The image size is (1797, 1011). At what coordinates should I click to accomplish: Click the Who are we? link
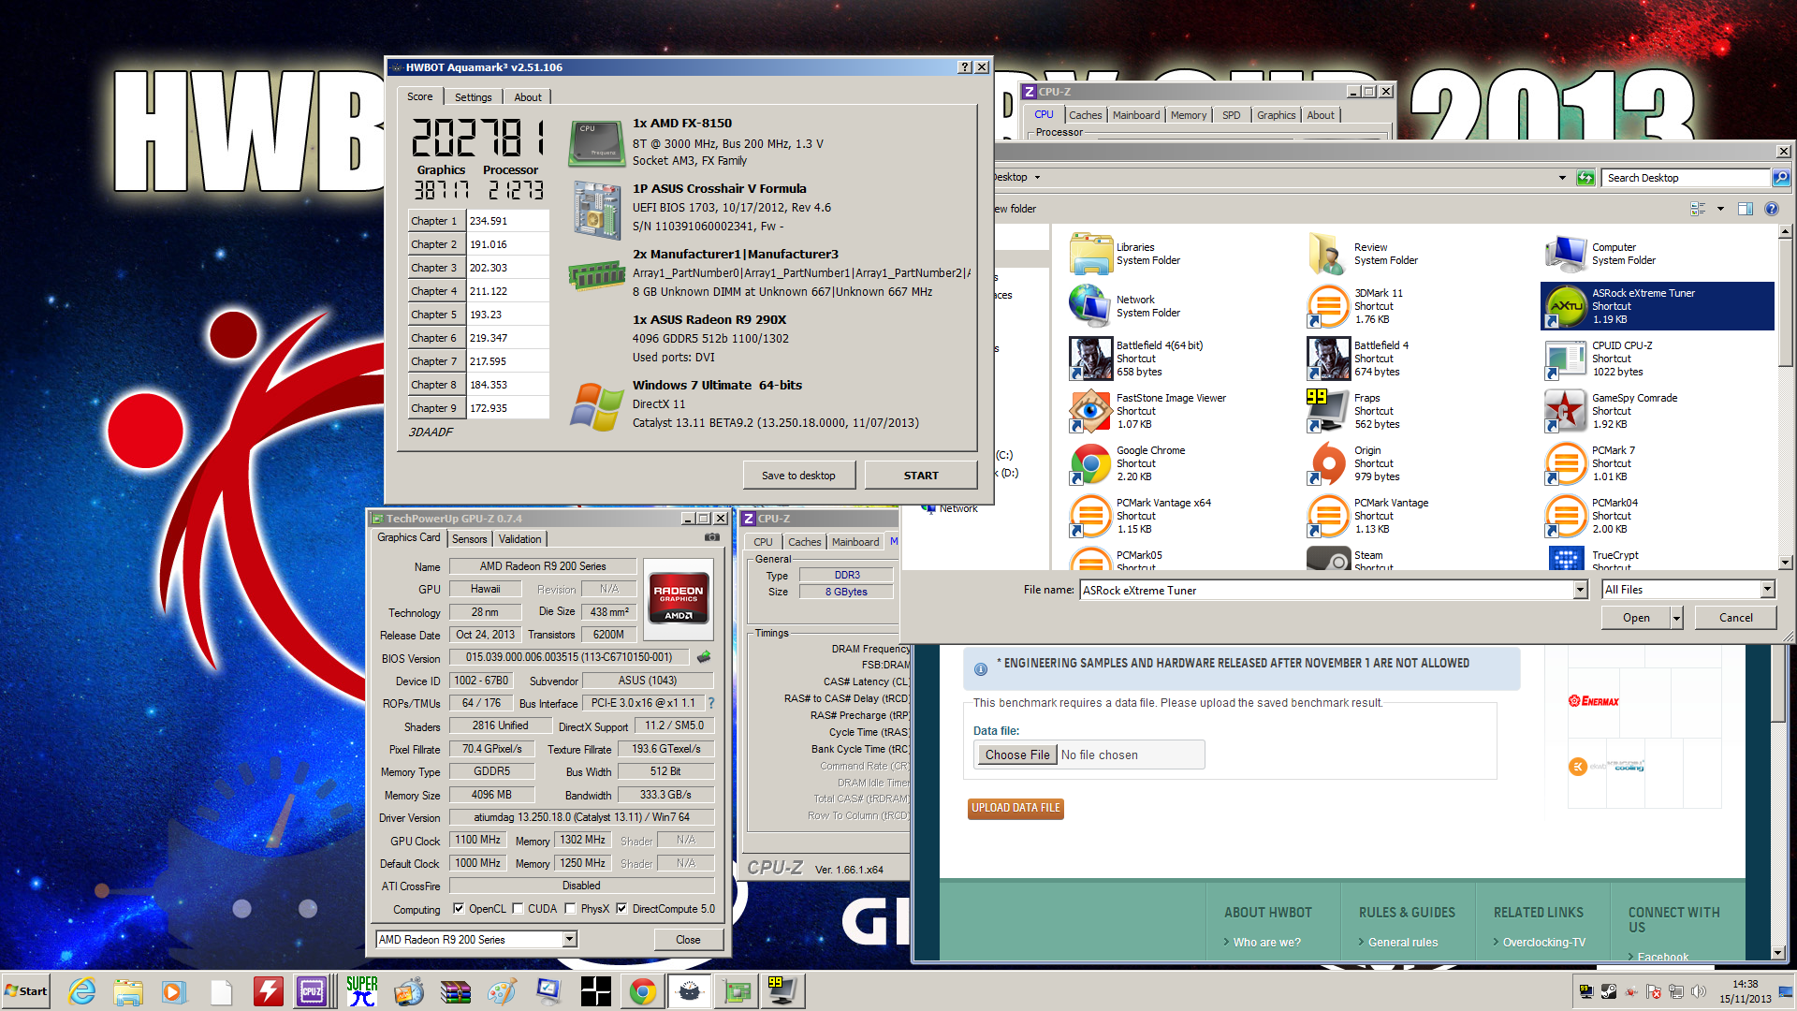coord(1266,943)
